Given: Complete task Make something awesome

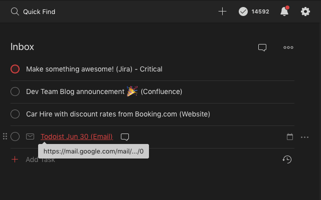Looking at the screenshot, I should point(15,69).
